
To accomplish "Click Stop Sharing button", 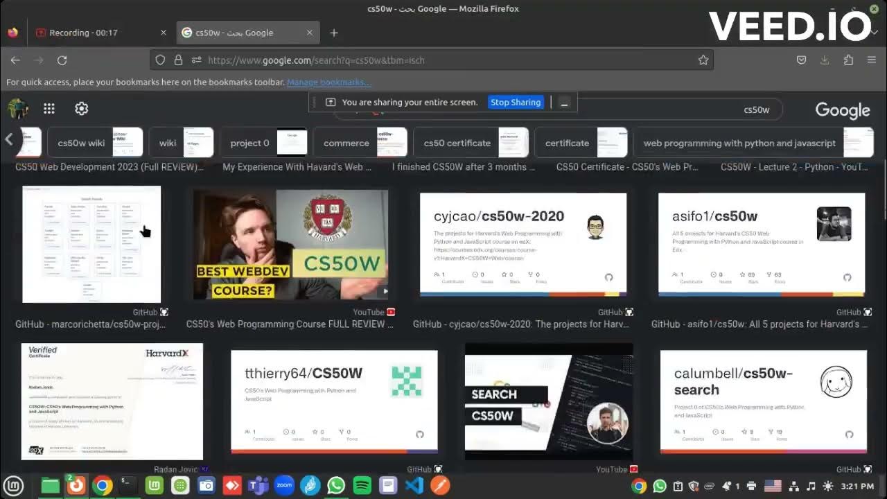I will coord(516,102).
